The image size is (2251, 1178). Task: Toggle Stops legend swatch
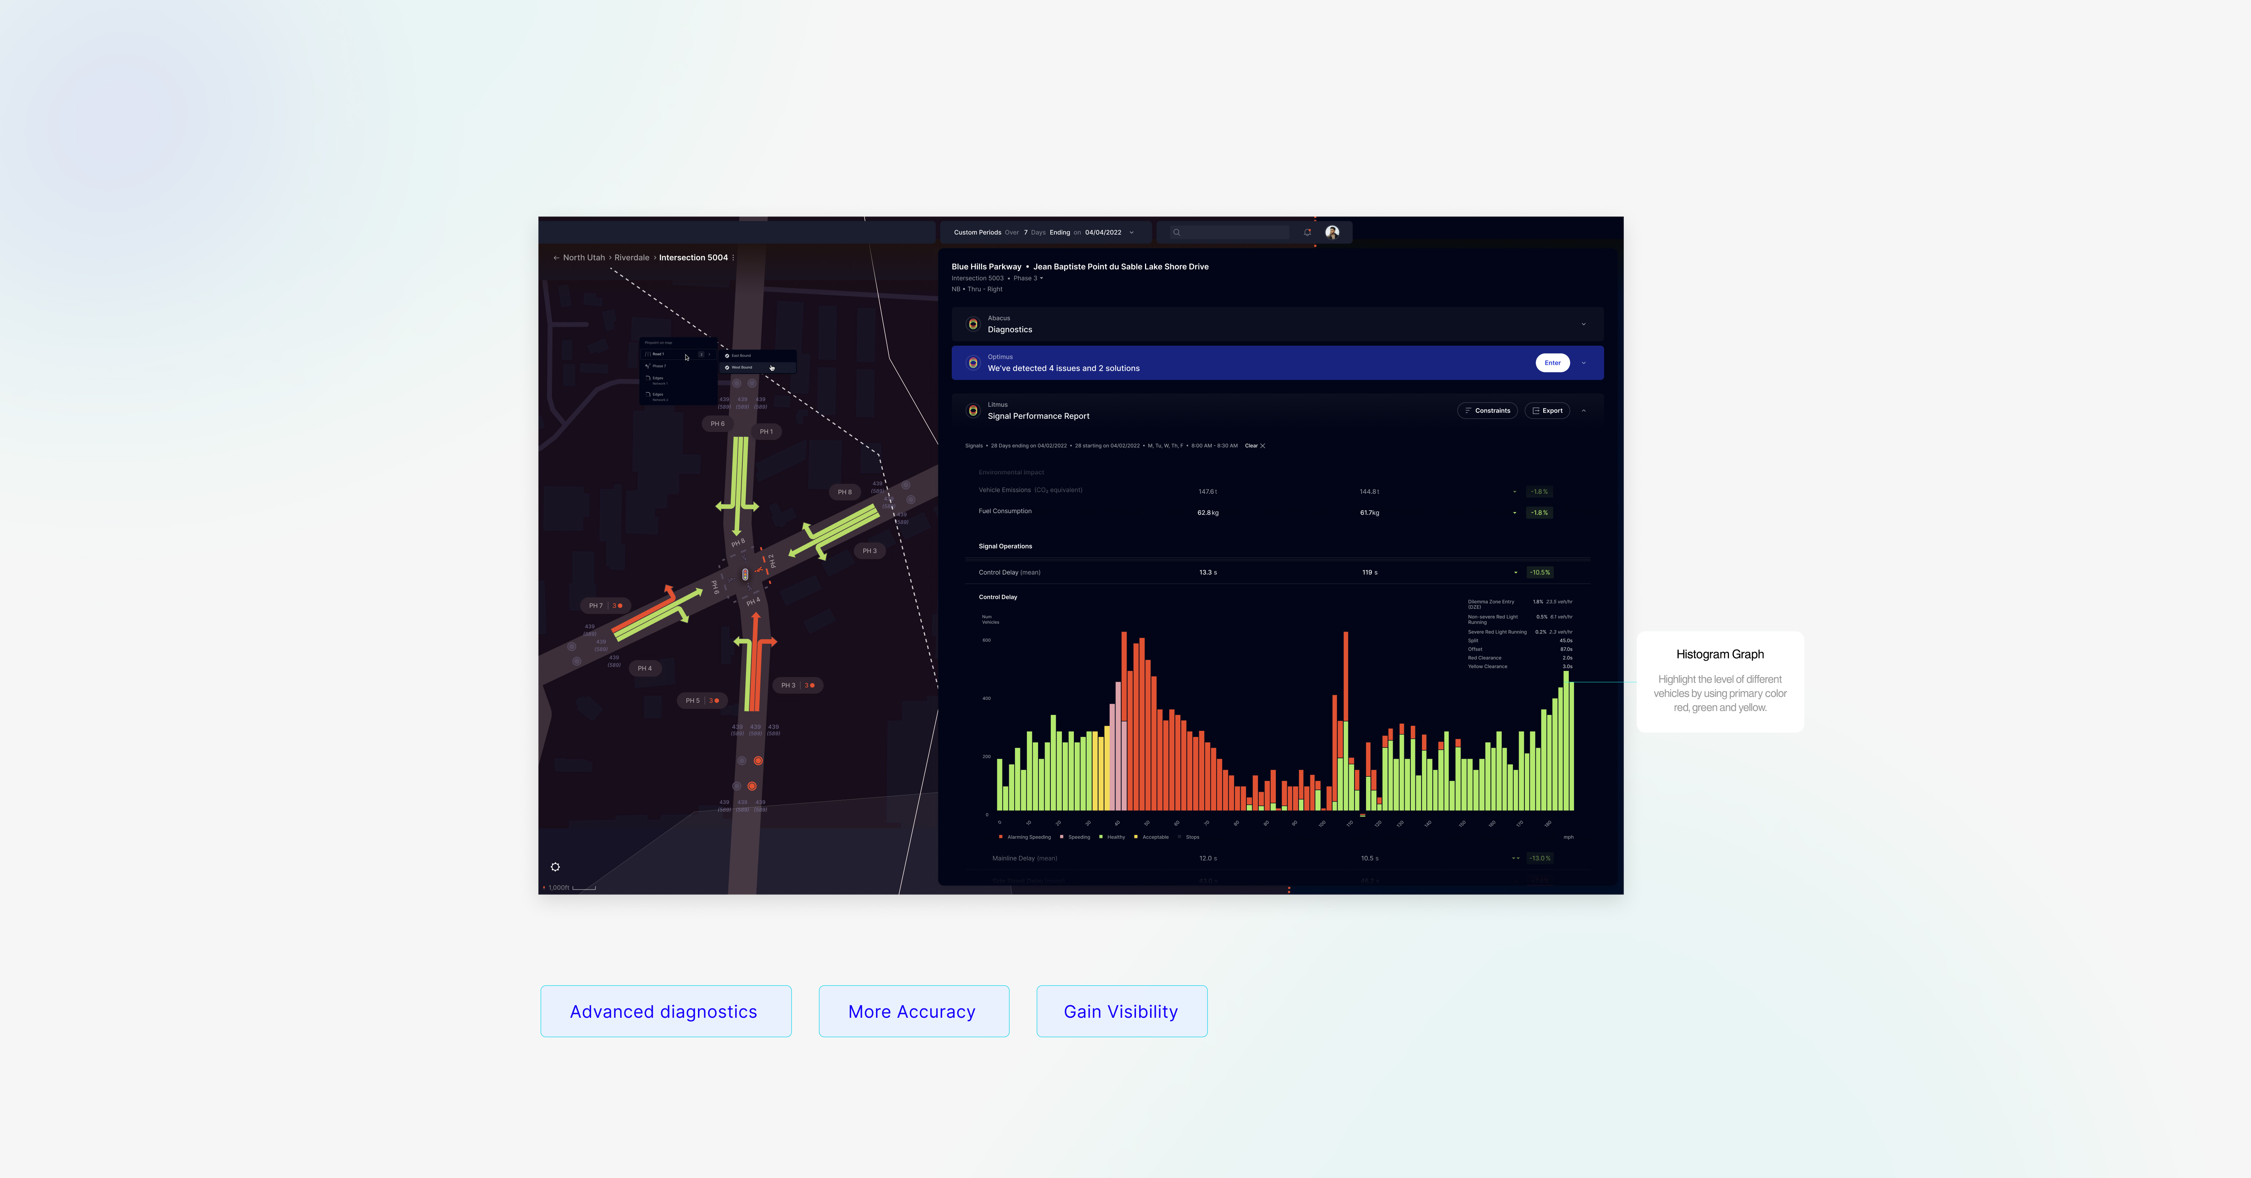[1180, 837]
